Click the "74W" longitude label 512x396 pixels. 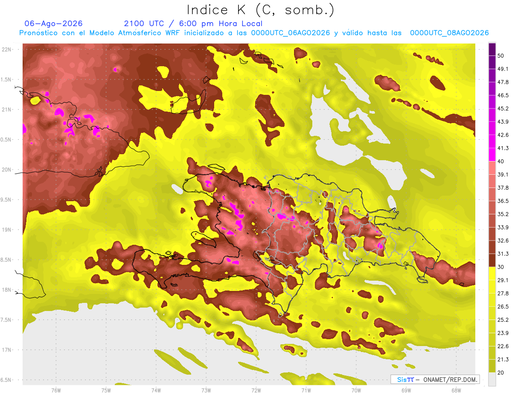pyautogui.click(x=156, y=390)
